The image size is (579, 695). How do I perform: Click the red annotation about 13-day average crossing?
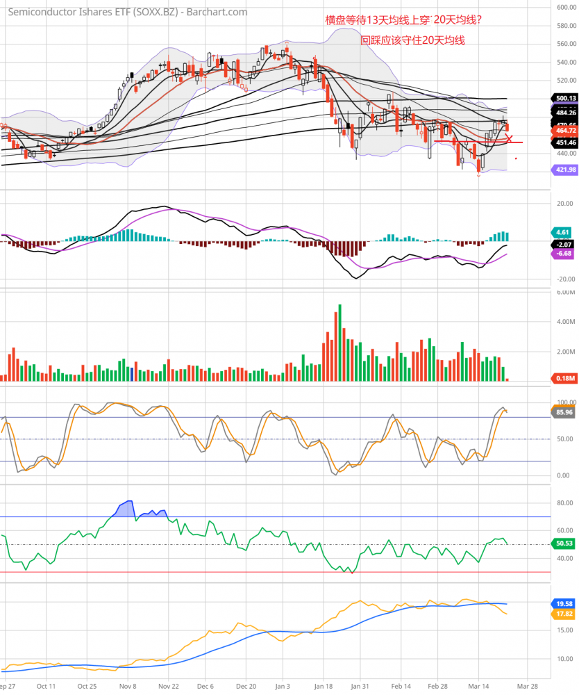click(x=403, y=21)
